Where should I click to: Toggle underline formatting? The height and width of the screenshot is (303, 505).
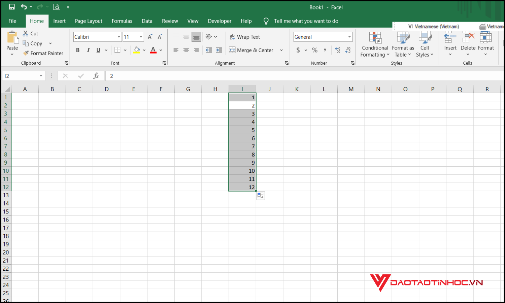97,50
